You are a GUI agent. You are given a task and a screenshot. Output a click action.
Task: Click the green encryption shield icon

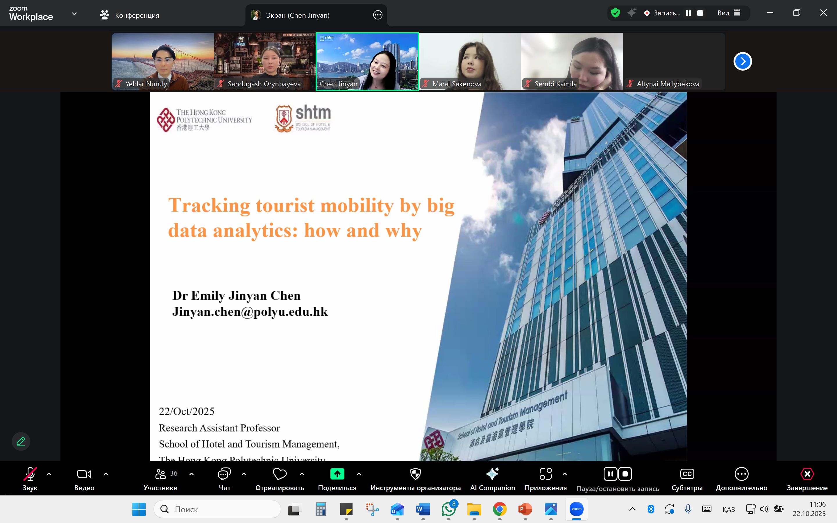coord(615,13)
